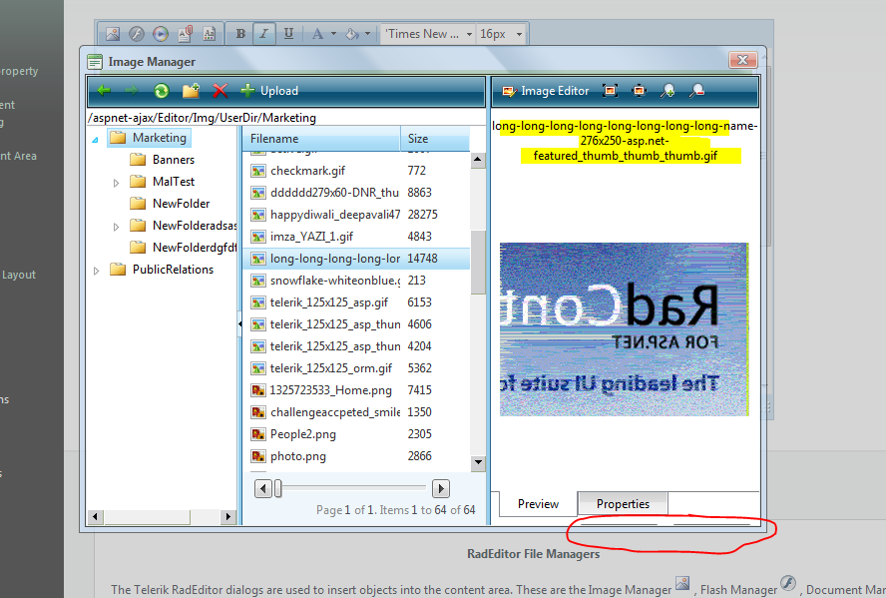Viewport: 886px width, 598px height.
Task: Open the Image Editor
Action: 546,91
